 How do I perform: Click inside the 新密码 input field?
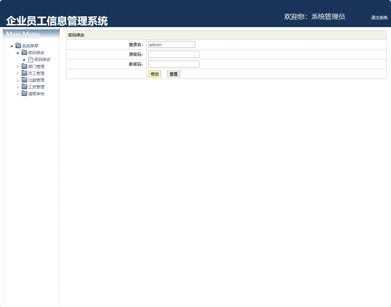tap(173, 64)
